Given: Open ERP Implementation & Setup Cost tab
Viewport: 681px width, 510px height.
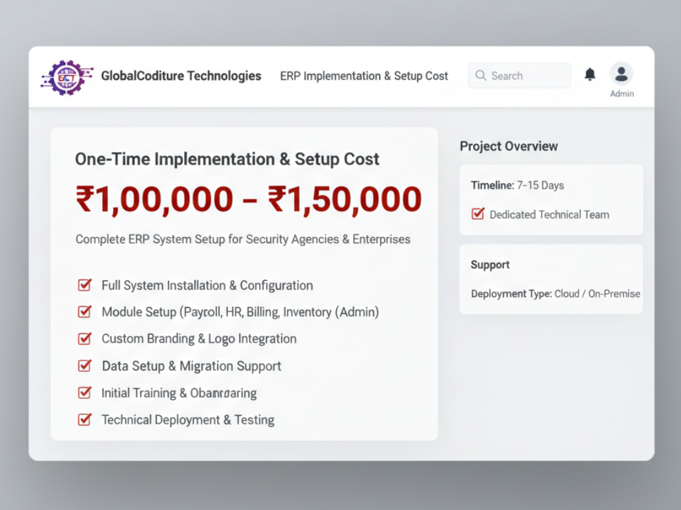Looking at the screenshot, I should click(364, 76).
